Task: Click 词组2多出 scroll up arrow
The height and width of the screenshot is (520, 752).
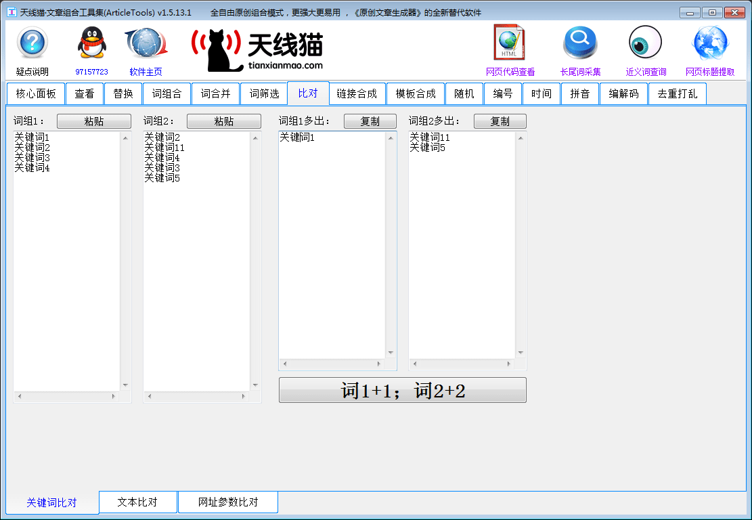Action: [521, 137]
